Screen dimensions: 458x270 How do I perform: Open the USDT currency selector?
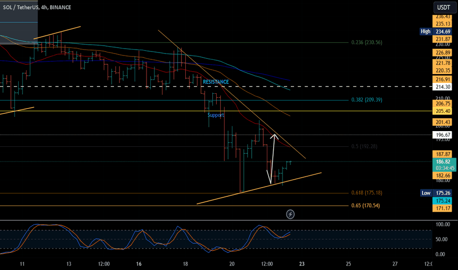point(444,7)
